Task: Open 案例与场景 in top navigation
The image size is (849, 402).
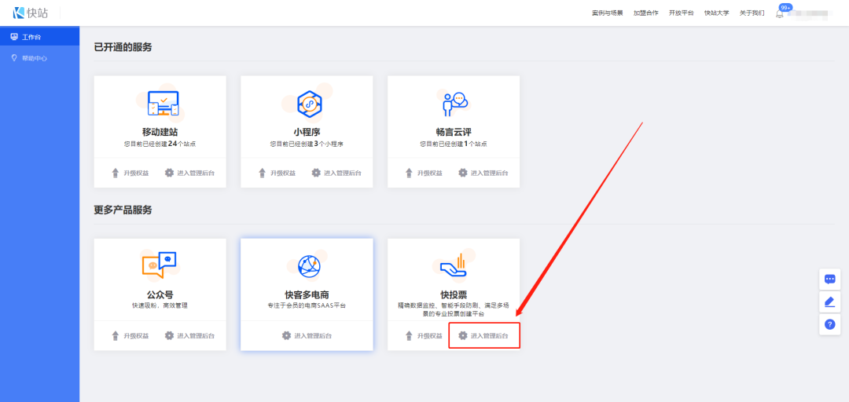Action: 607,13
